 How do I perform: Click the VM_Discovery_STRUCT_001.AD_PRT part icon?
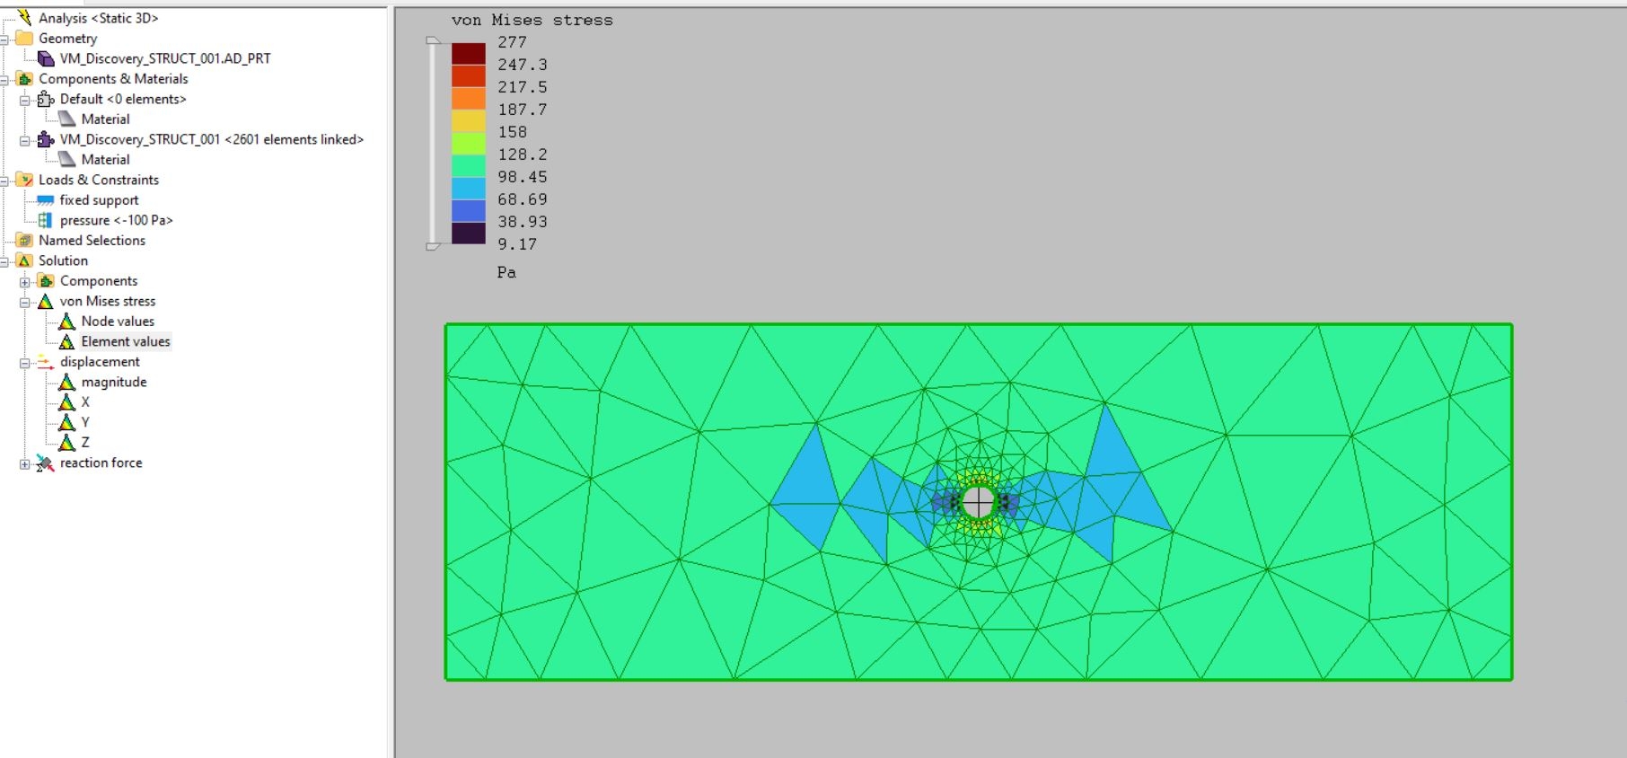46,58
